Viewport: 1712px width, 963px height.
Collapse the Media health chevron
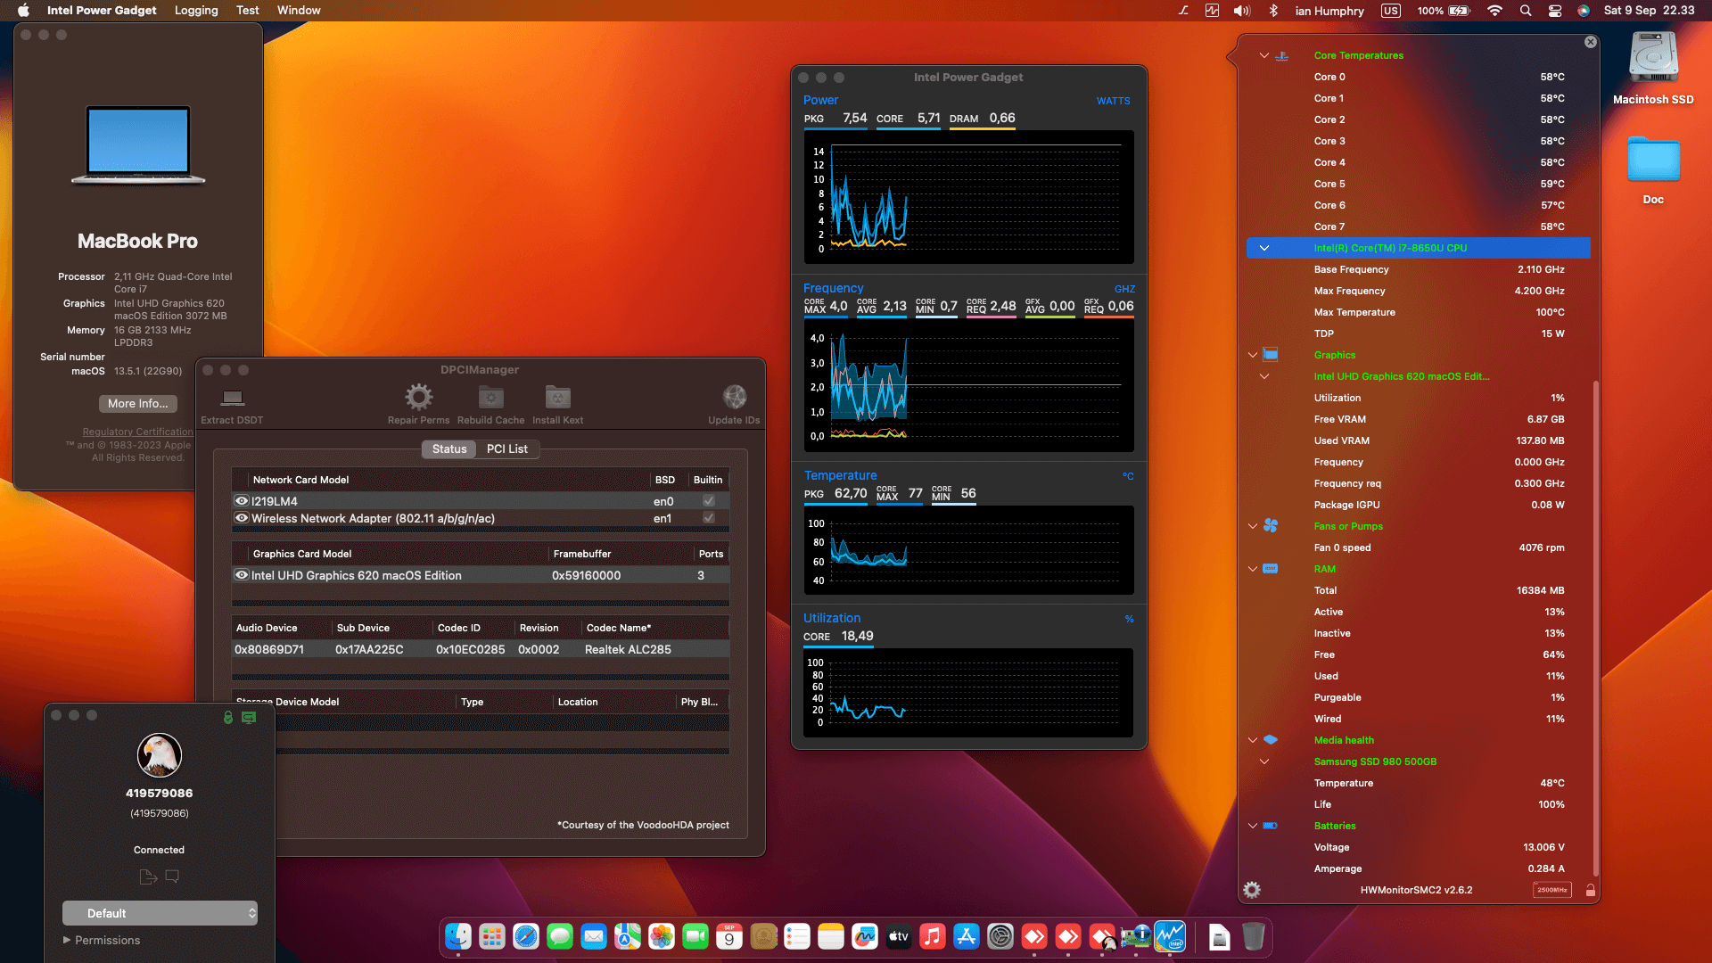tap(1253, 740)
